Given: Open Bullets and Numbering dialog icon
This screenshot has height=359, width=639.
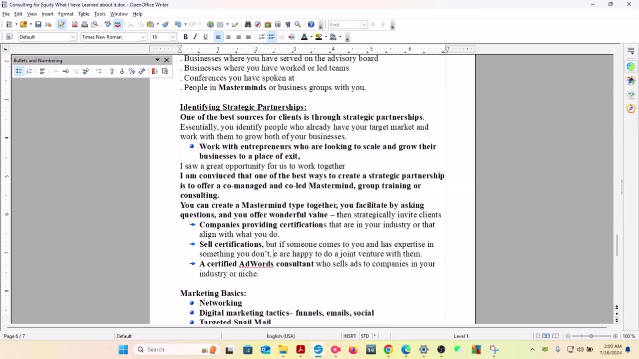Looking at the screenshot, I should (165, 71).
